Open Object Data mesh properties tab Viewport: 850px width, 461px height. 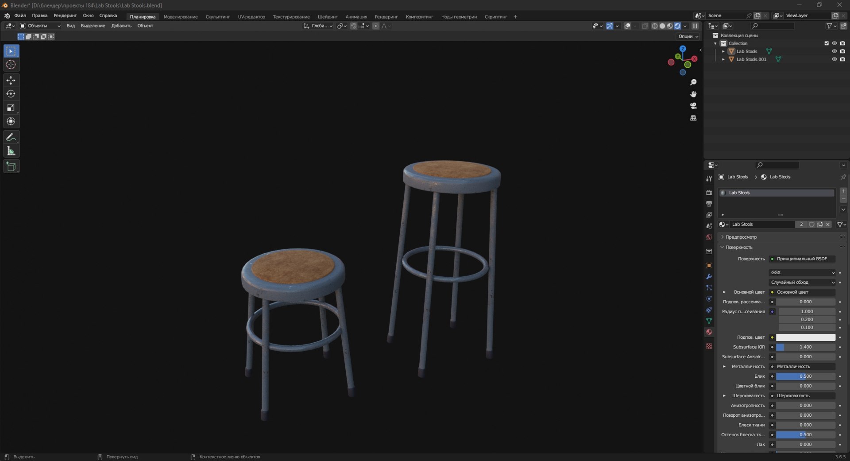709,321
